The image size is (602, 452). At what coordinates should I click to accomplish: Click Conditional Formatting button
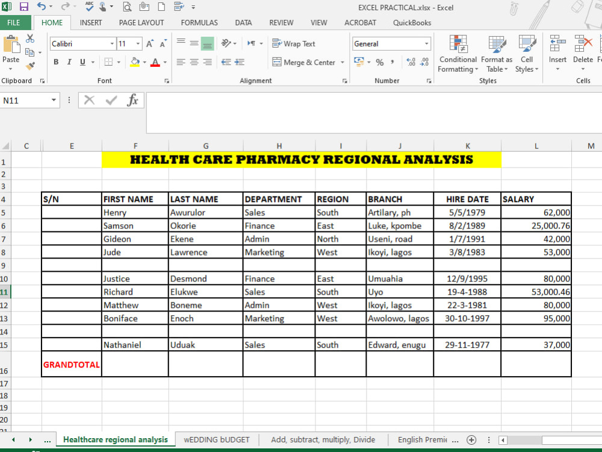coord(458,54)
